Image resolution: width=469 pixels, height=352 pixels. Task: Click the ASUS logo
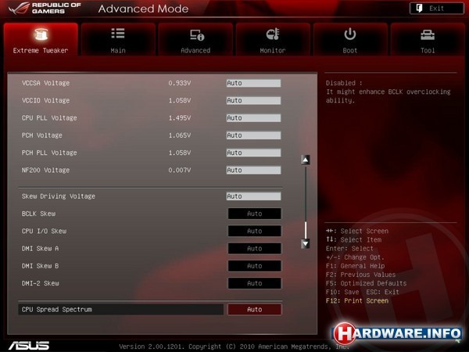[29, 345]
